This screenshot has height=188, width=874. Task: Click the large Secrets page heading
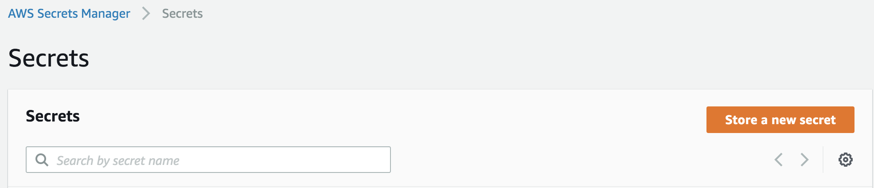49,58
